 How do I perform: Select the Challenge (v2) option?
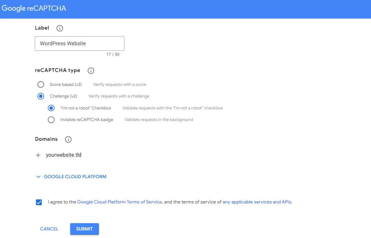pyautogui.click(x=41, y=96)
